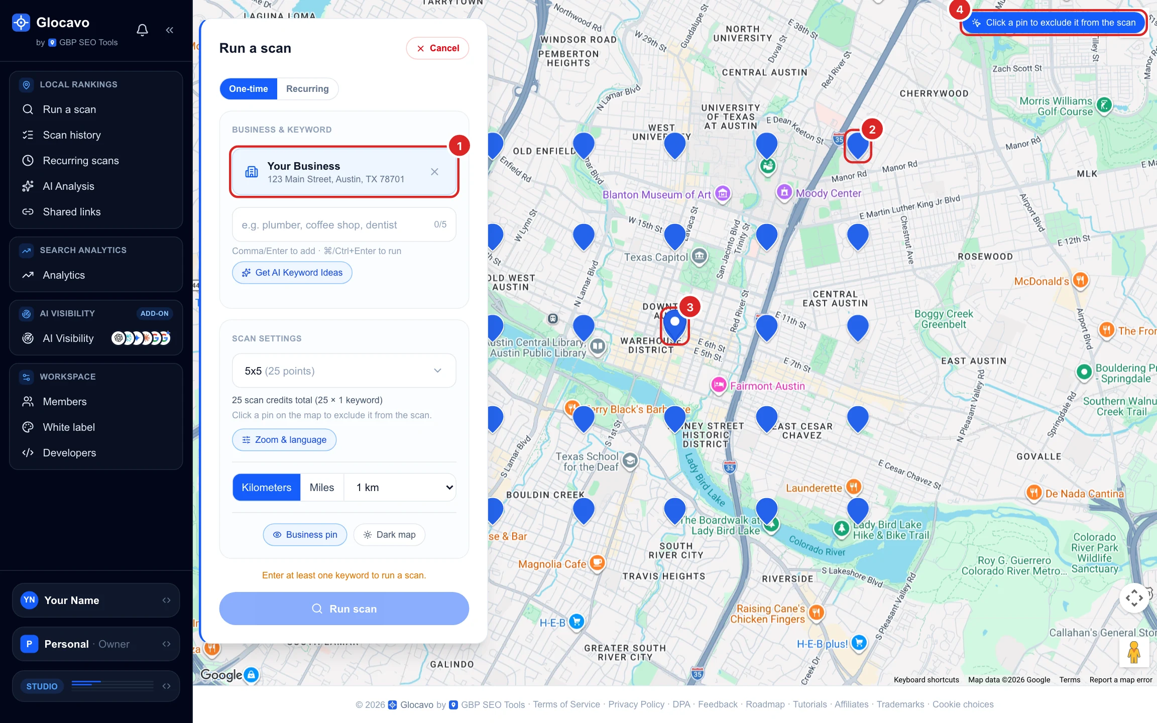Focus the keyword input field
This screenshot has height=723, width=1157.
coord(344,224)
